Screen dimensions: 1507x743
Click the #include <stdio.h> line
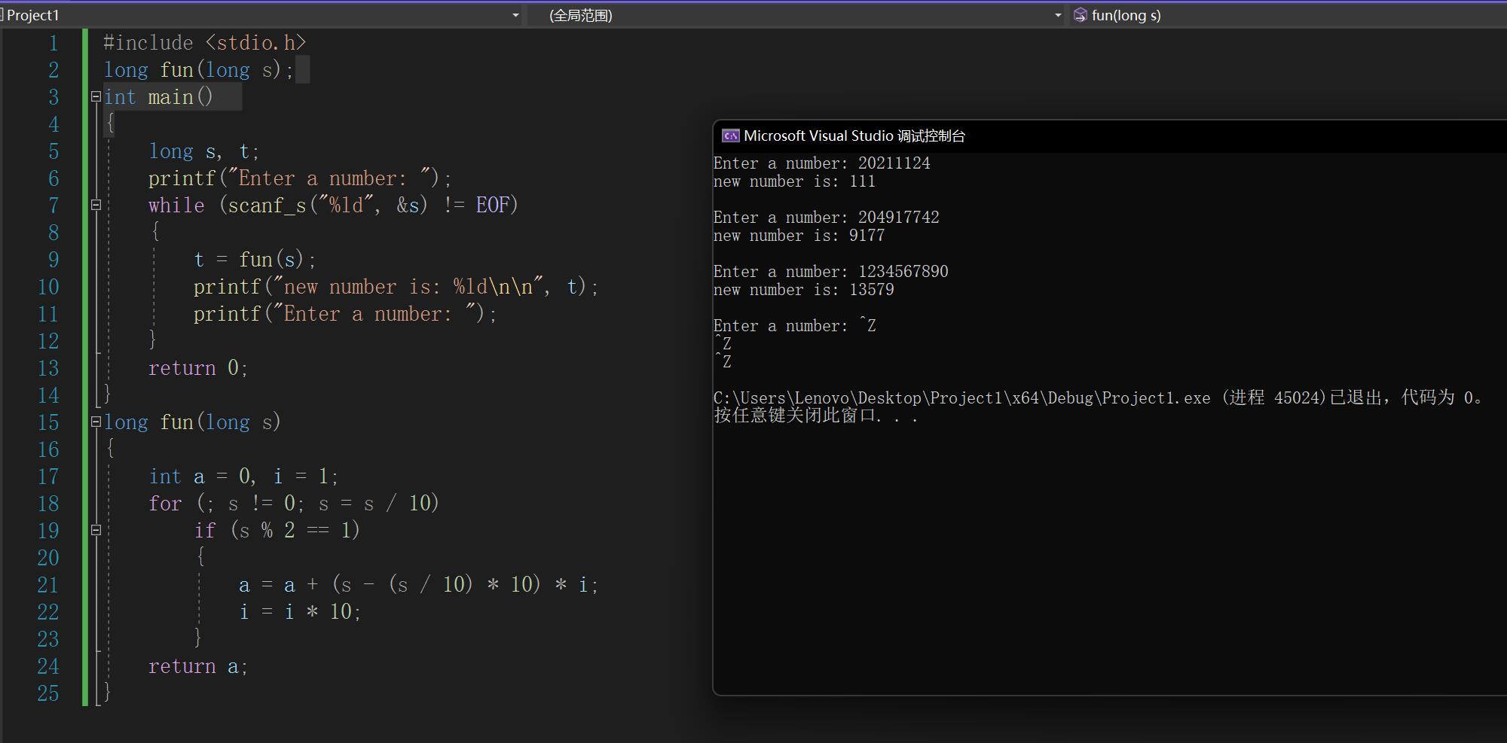pos(205,43)
